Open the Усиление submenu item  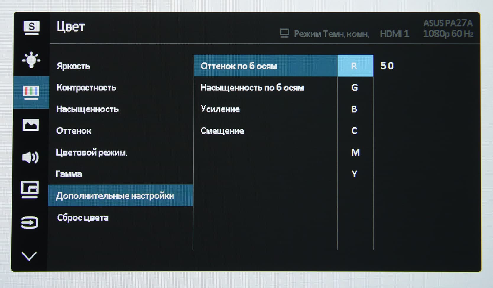point(220,109)
